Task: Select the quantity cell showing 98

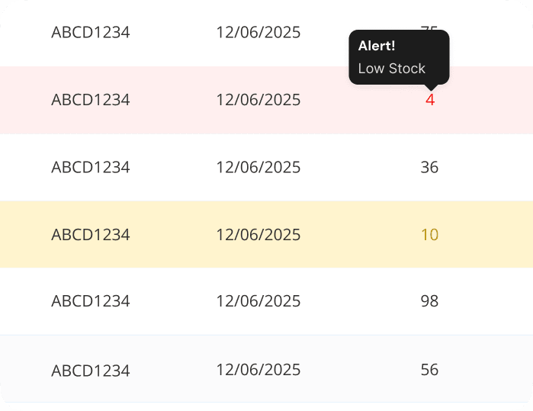Action: (x=429, y=301)
